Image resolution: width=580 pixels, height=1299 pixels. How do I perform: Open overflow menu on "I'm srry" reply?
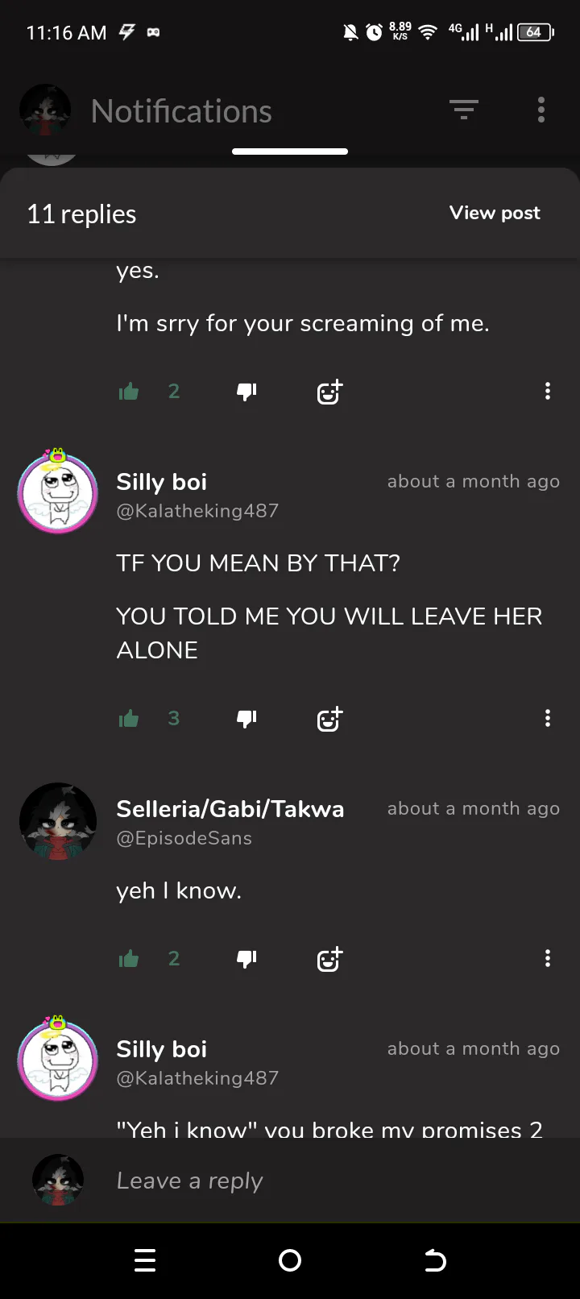548,391
